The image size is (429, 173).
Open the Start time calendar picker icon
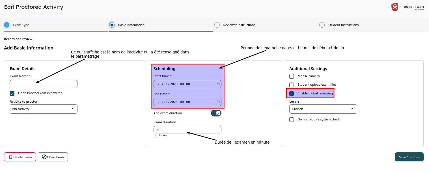pyautogui.click(x=218, y=84)
